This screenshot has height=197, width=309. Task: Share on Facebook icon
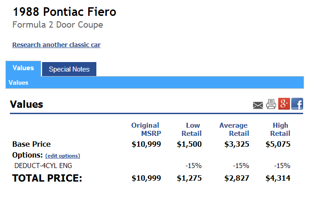(297, 104)
